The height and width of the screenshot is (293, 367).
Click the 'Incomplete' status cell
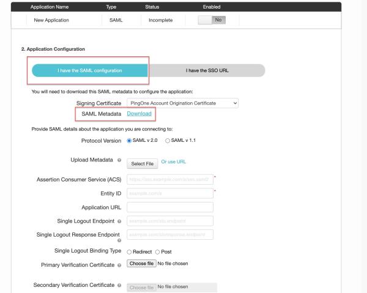(160, 20)
